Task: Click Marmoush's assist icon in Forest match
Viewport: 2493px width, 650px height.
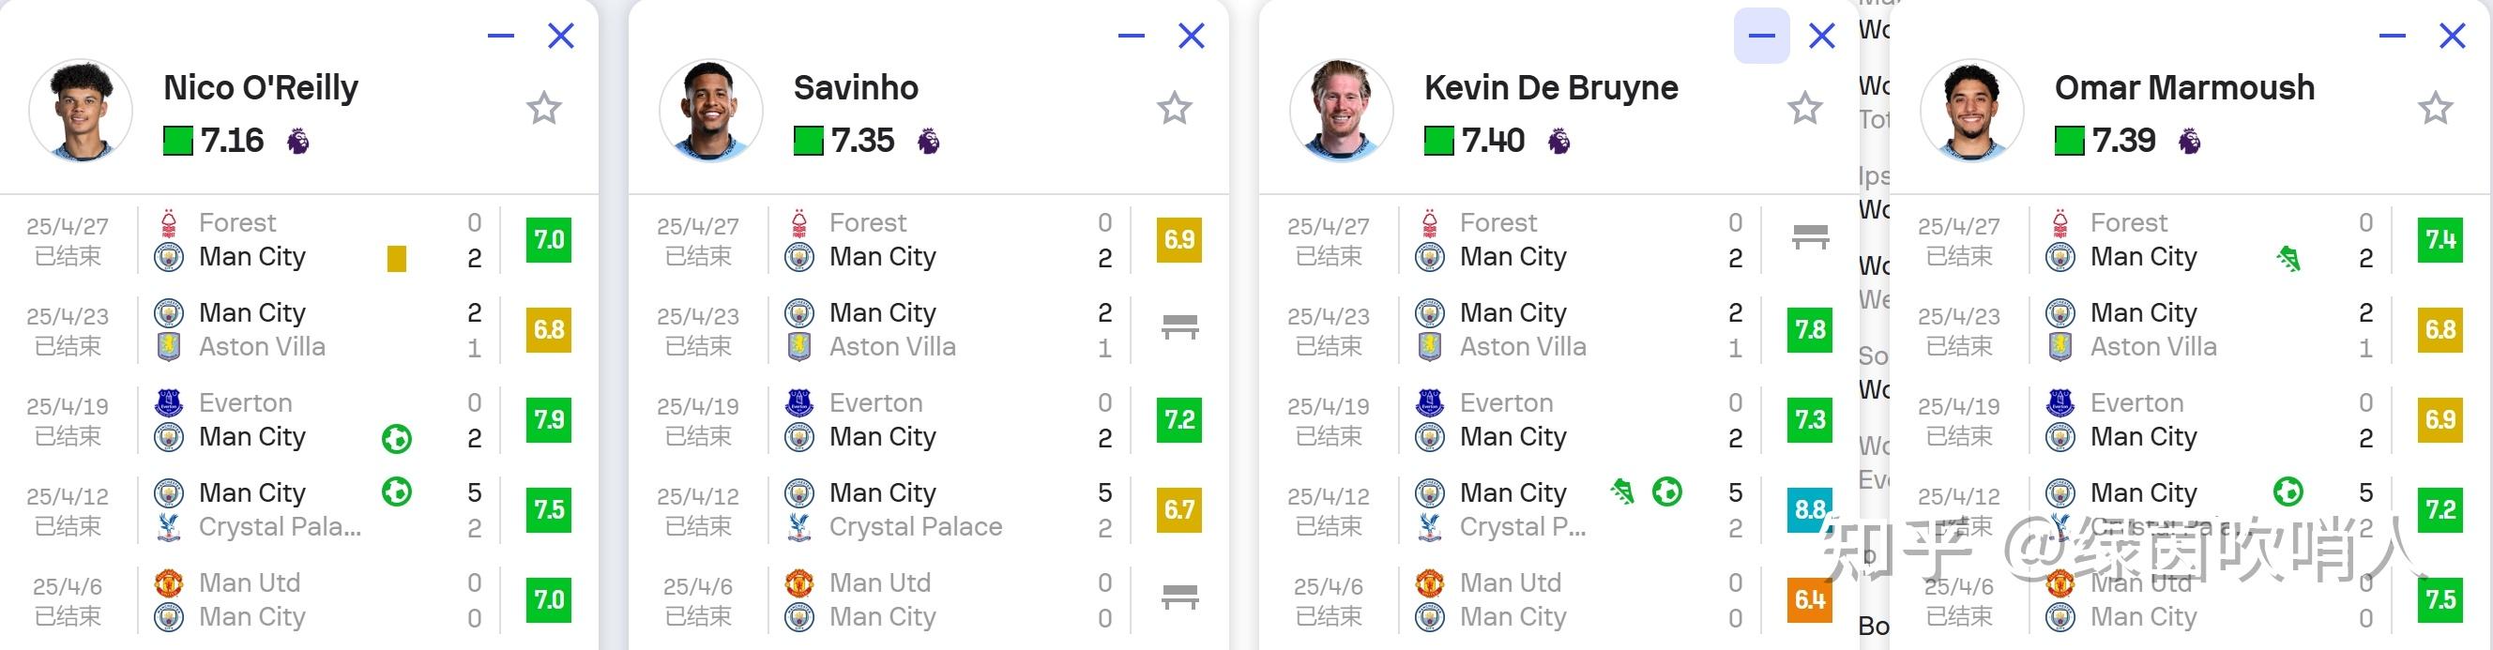Action: pos(2288,258)
